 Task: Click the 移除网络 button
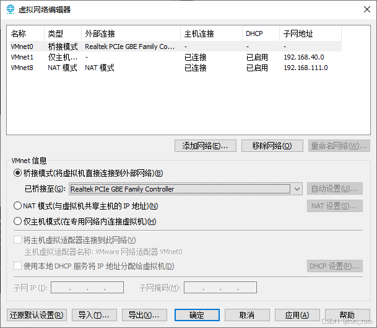tap(272, 146)
